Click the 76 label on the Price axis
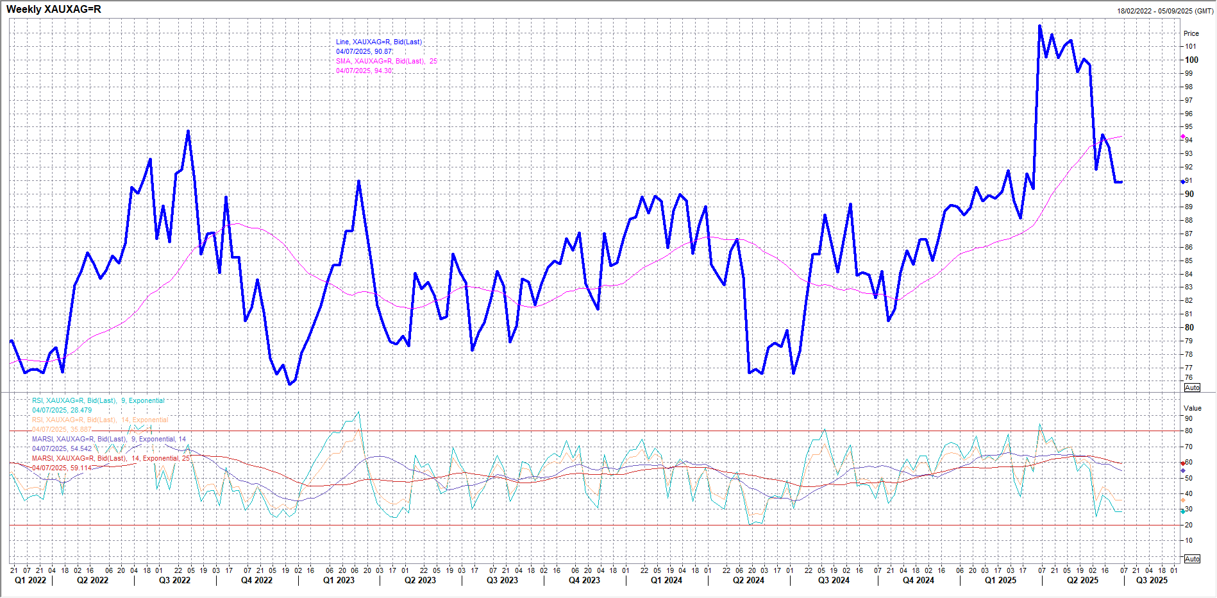 pyautogui.click(x=1189, y=377)
